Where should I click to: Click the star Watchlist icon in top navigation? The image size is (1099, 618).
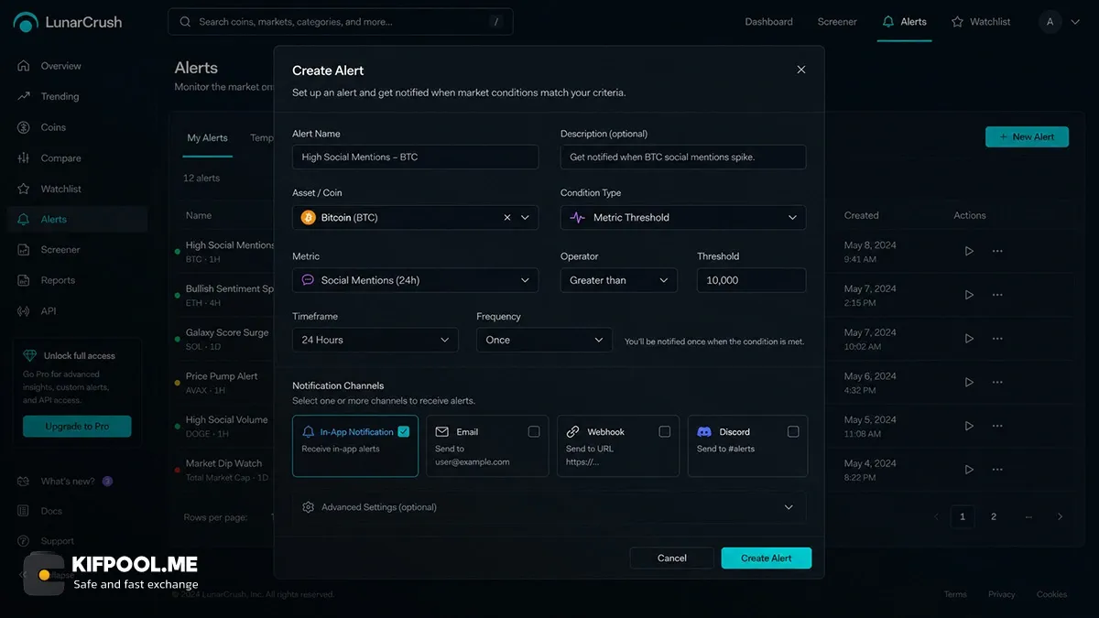tap(957, 22)
